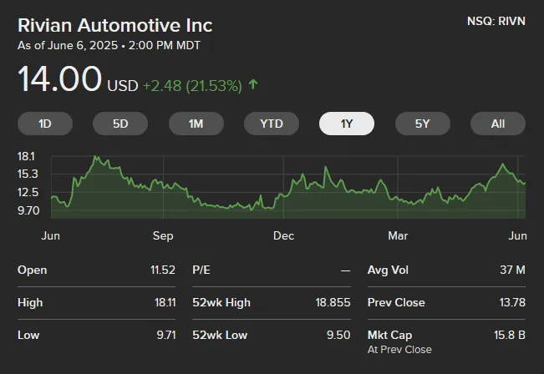544x374 pixels.
Task: Click the 12.5 y-axis label
Action: [x=28, y=192]
